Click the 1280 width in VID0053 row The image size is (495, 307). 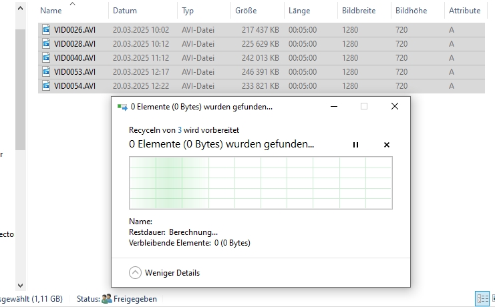coord(350,71)
